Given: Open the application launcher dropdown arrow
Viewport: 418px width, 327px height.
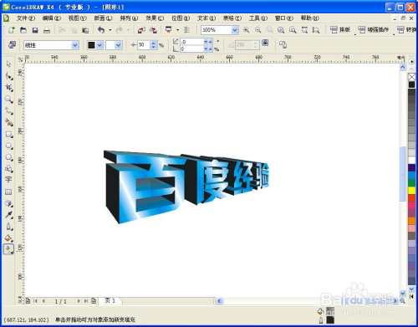Looking at the screenshot, I should (177, 30).
